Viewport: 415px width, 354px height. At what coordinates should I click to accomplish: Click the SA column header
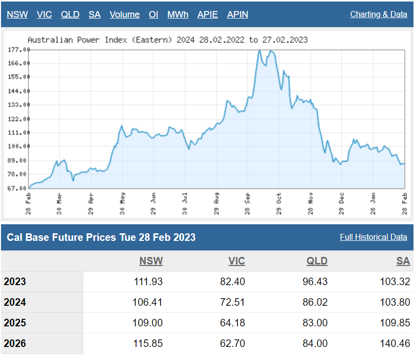coord(402,261)
